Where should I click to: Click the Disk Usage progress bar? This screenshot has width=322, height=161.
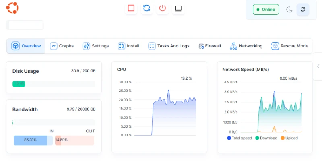pos(54,84)
